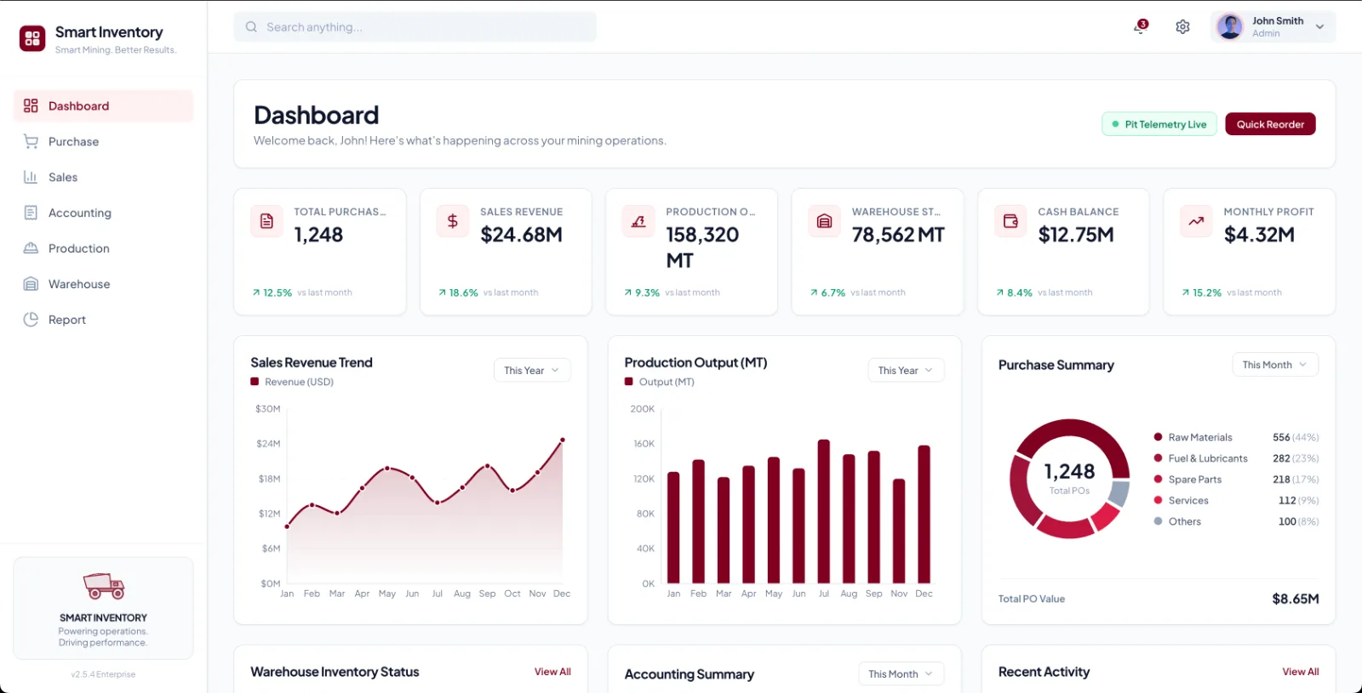Click the Revenue (USD) legend label
1362x693 pixels.
click(299, 383)
